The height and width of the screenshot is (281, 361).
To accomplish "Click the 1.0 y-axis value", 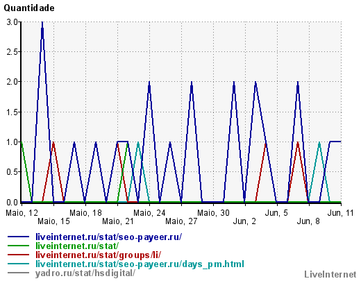I will [x=12, y=142].
